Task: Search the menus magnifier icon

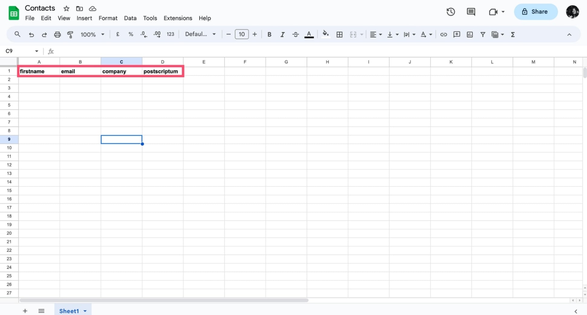Action: point(17,34)
